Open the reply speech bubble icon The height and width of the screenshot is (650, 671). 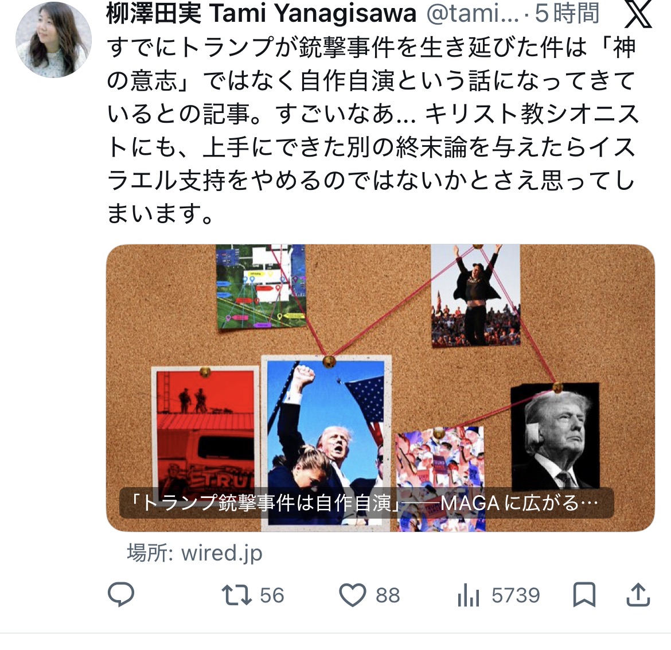(120, 594)
